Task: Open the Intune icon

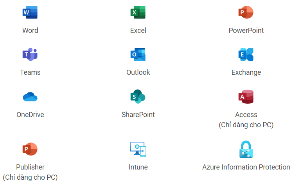Action: point(138,149)
